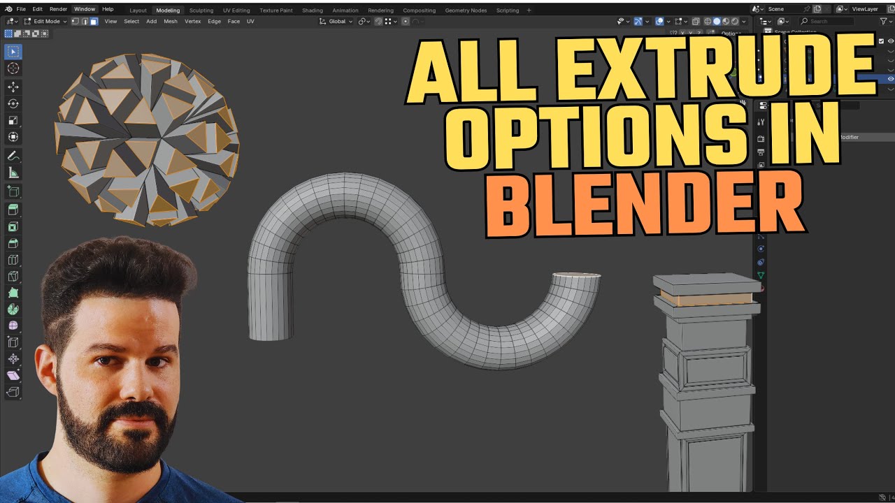Viewport: 895px width, 503px height.
Task: Open the snapping options dropdown
Action: (391, 21)
